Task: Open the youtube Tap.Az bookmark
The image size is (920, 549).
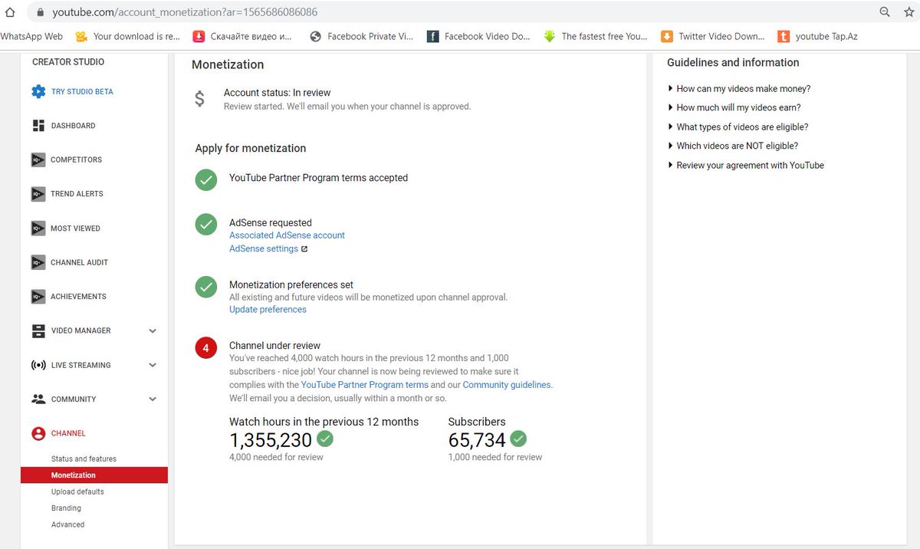Action: (817, 36)
